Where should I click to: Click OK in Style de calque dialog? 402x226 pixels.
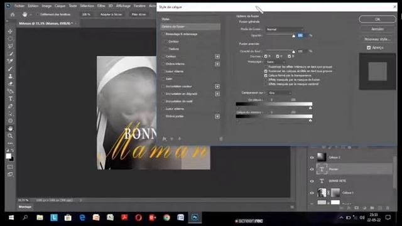pyautogui.click(x=378, y=19)
